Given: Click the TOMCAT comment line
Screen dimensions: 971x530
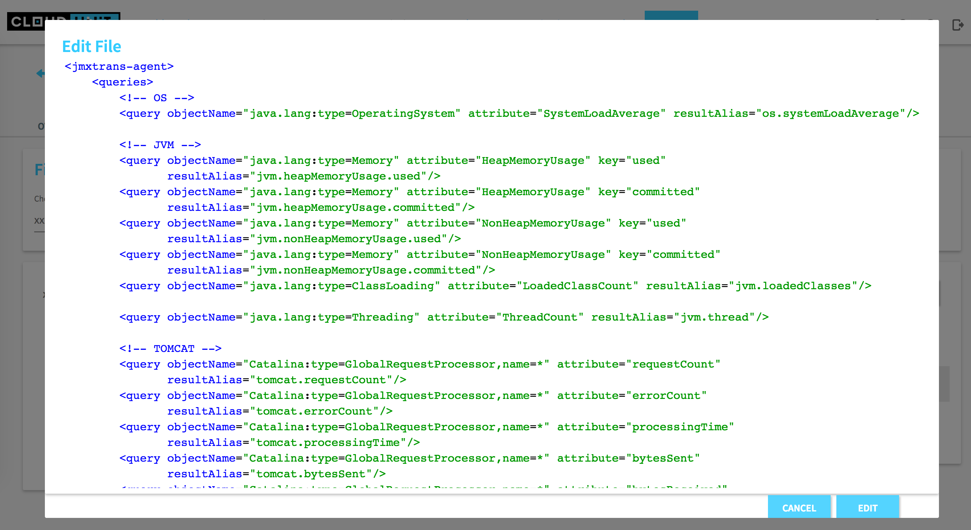Looking at the screenshot, I should (170, 349).
